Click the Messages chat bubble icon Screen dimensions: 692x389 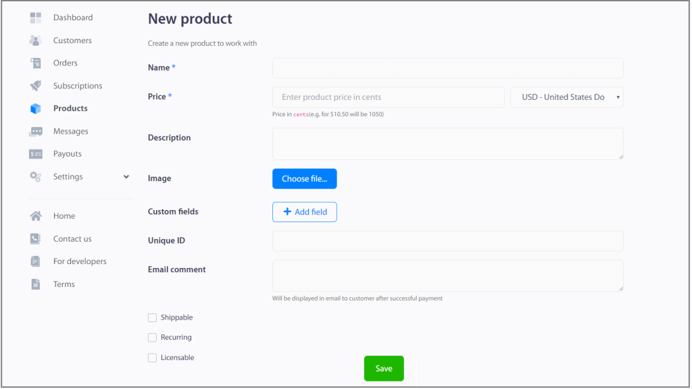(36, 132)
